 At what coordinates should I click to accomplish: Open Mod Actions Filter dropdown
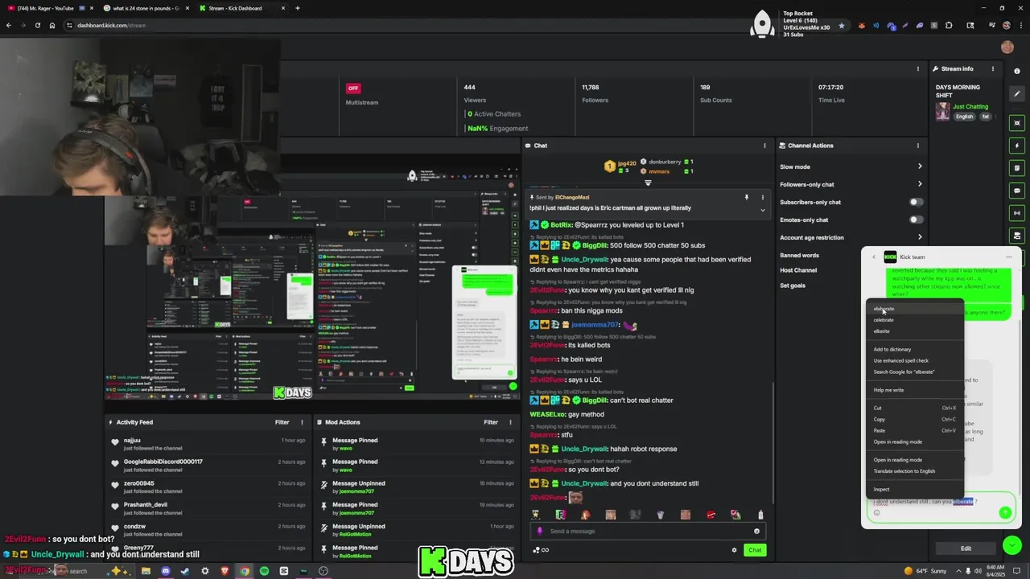491,422
